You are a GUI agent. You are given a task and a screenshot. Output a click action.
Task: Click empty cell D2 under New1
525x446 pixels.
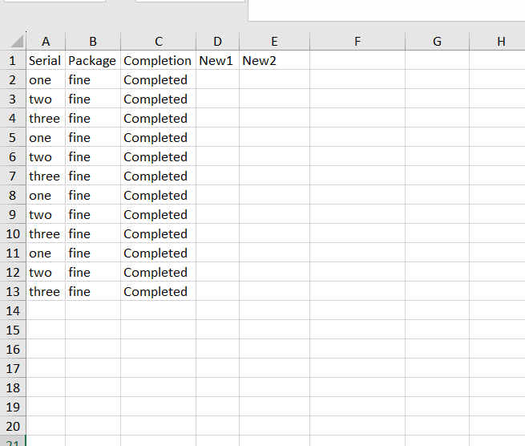coord(216,79)
